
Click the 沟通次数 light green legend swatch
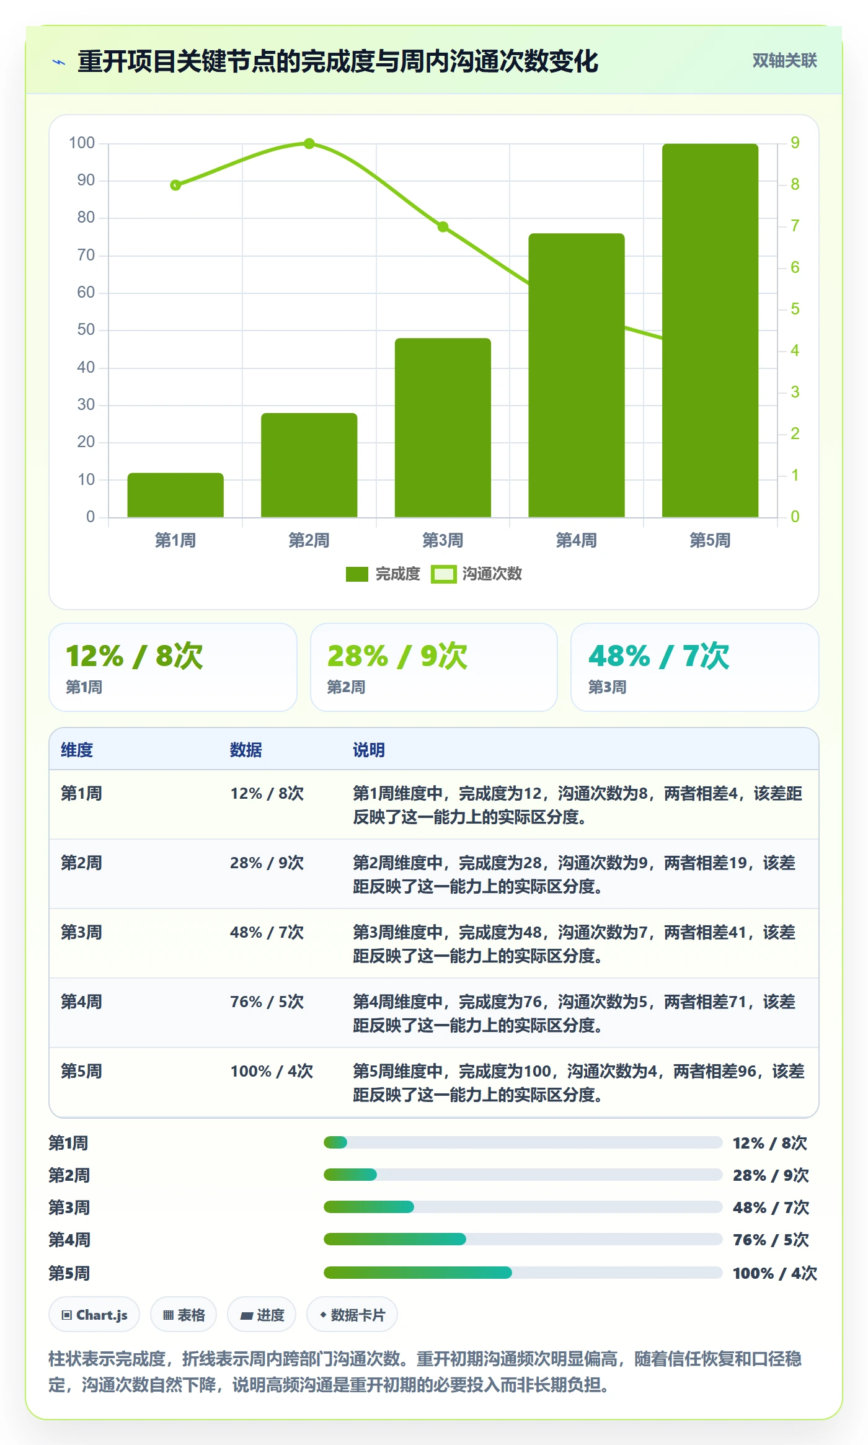click(x=443, y=574)
